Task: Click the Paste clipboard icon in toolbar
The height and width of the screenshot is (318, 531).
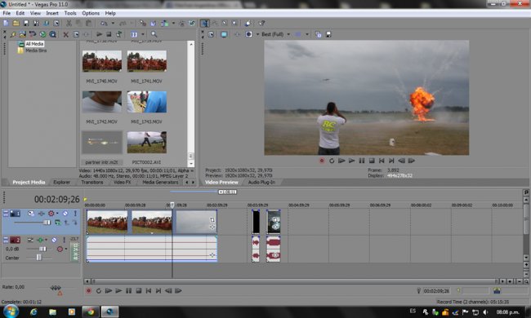Action: tap(89, 24)
